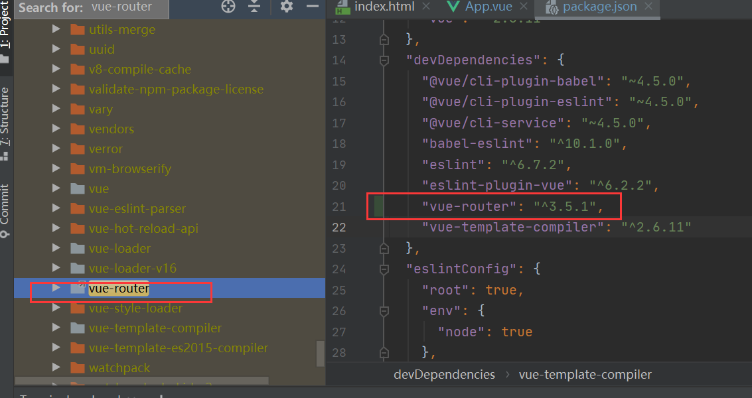Fold the block ending at line 13

(384, 39)
